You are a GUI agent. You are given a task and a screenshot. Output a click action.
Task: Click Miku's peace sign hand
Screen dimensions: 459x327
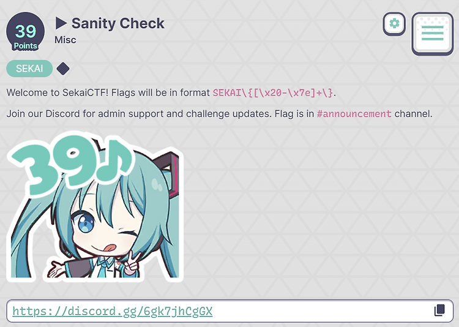pyautogui.click(x=131, y=261)
